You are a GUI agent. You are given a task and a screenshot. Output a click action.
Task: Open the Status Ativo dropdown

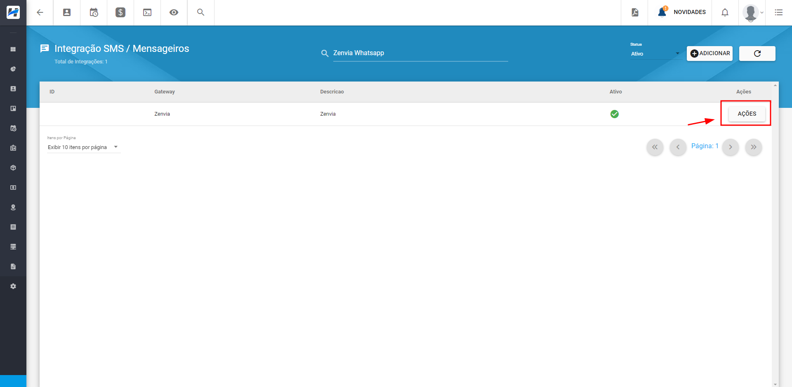[x=655, y=54]
